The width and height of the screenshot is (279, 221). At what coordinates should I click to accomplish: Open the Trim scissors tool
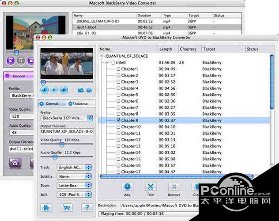(151, 187)
